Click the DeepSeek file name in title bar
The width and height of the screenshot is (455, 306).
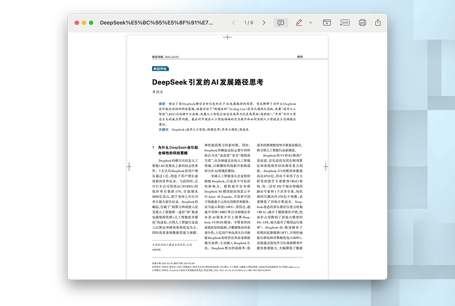(156, 23)
